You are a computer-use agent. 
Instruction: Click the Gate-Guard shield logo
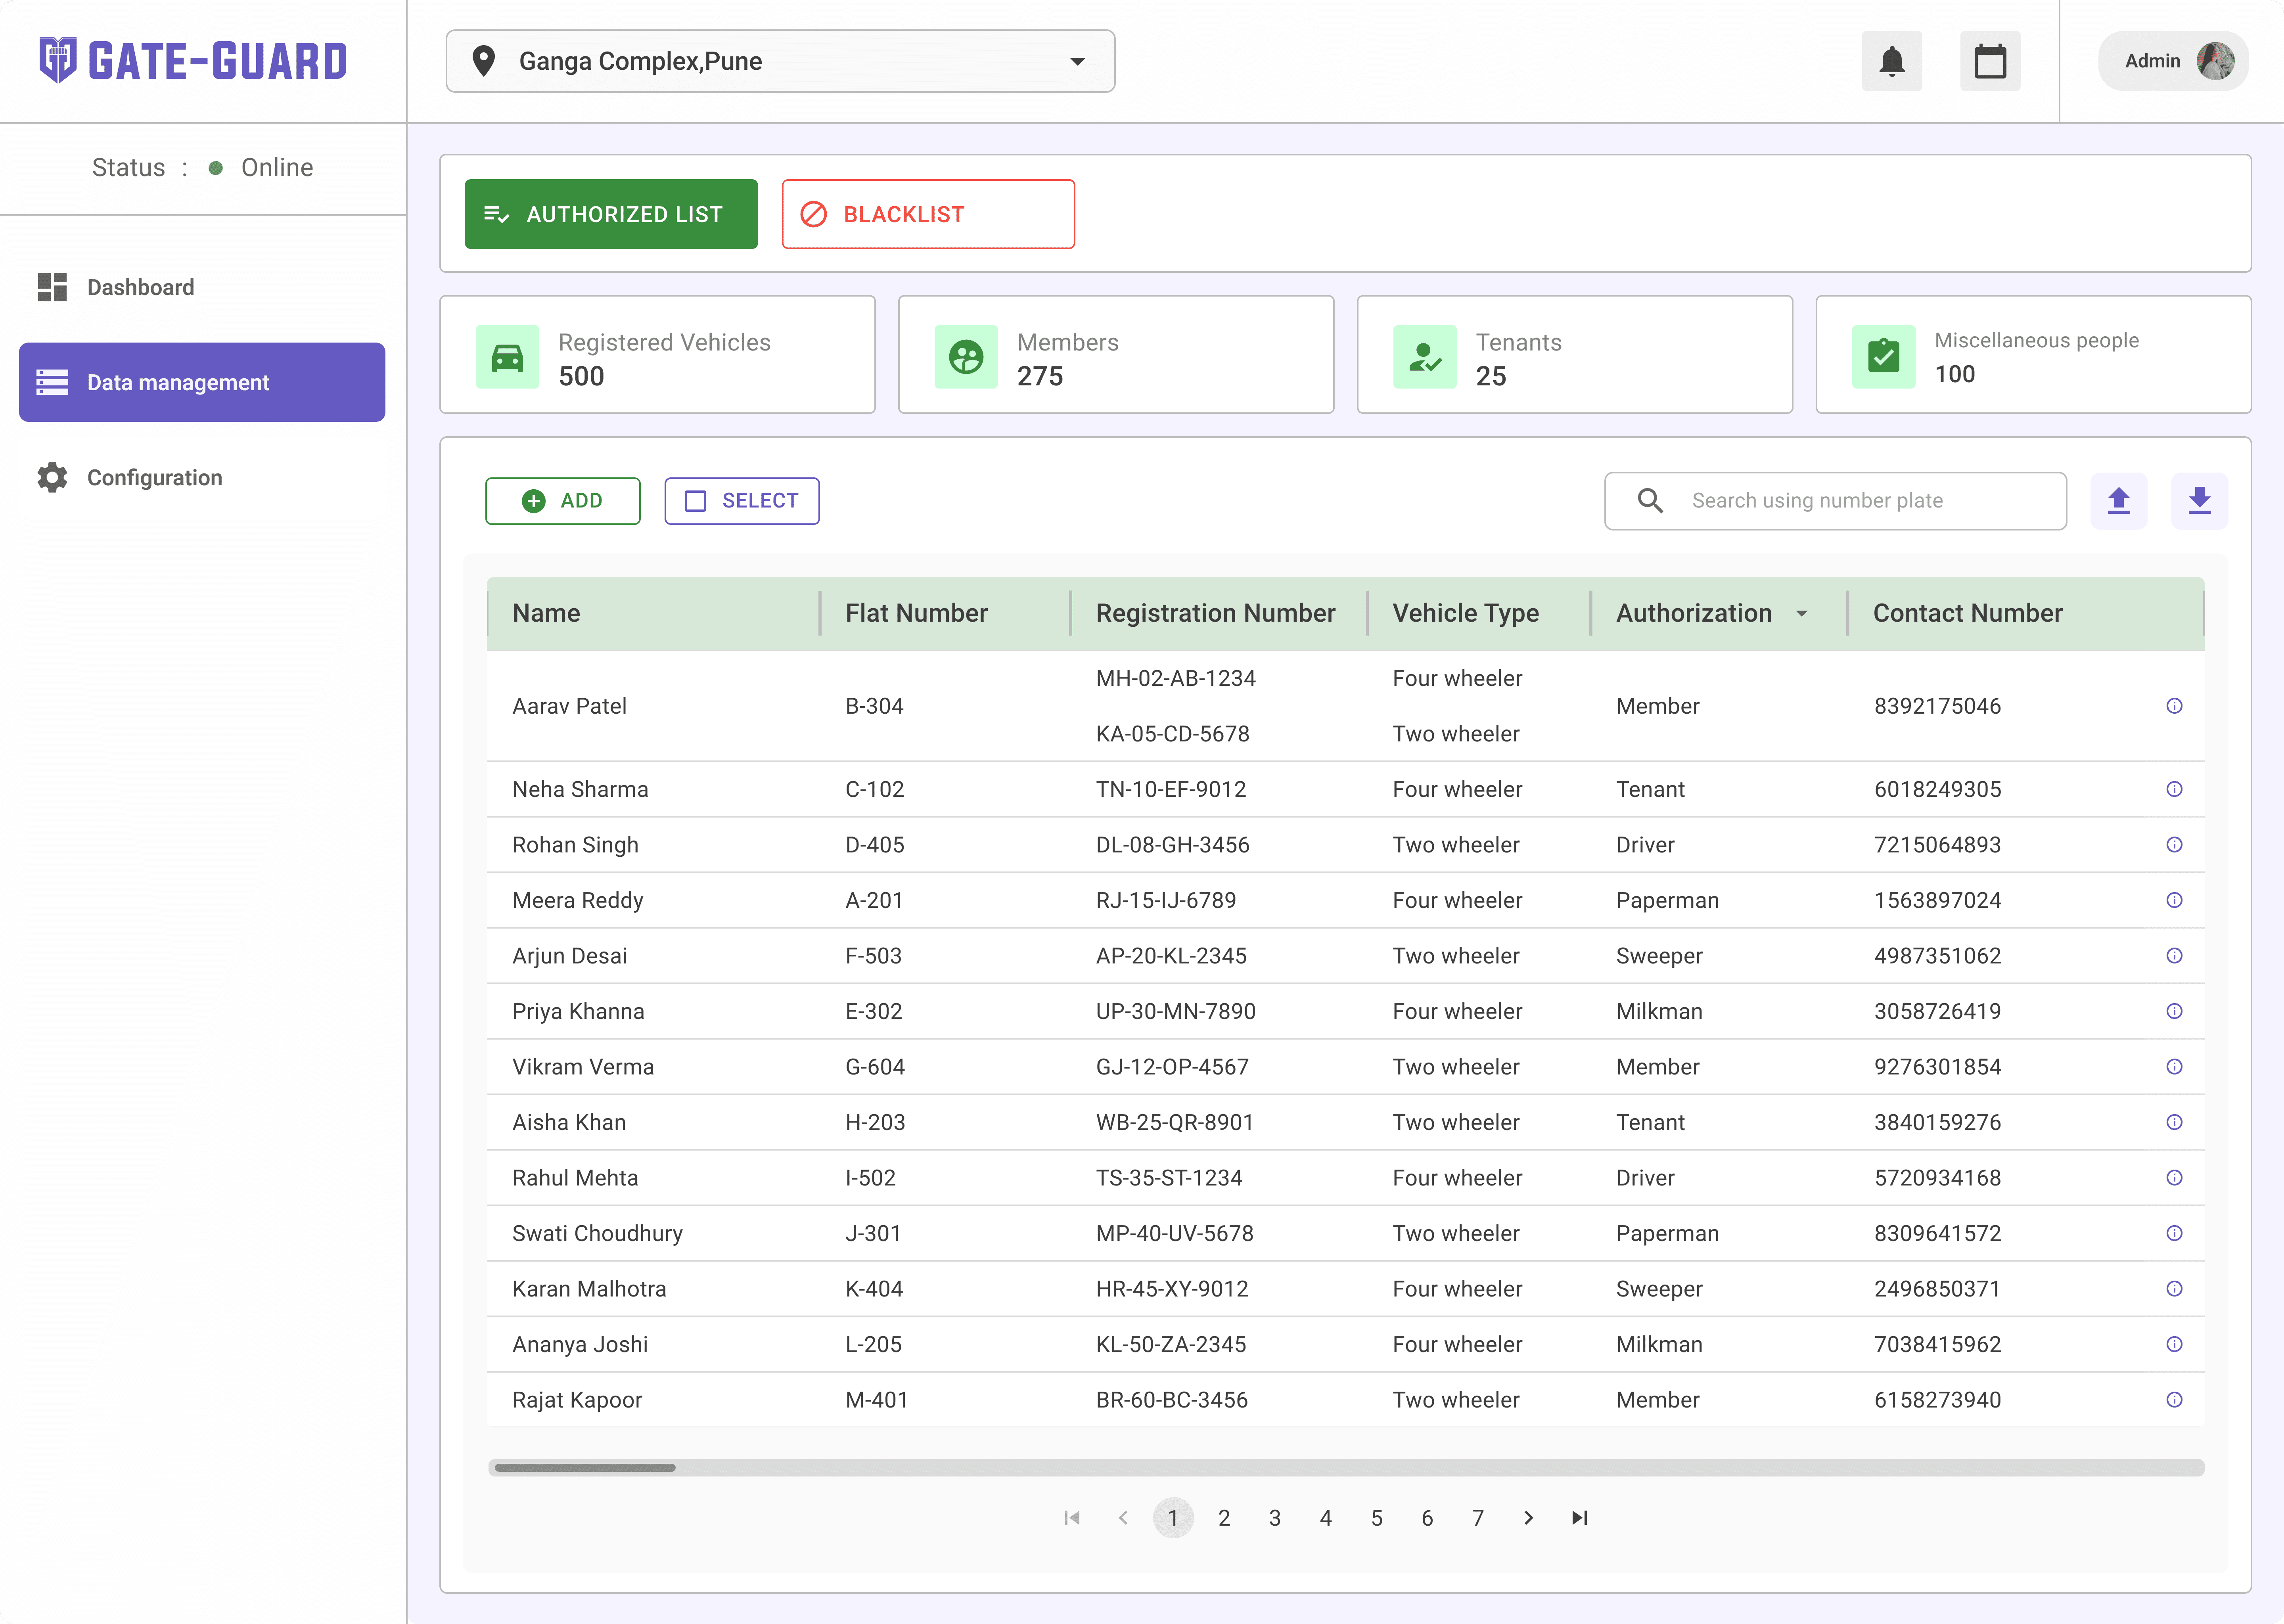click(57, 60)
